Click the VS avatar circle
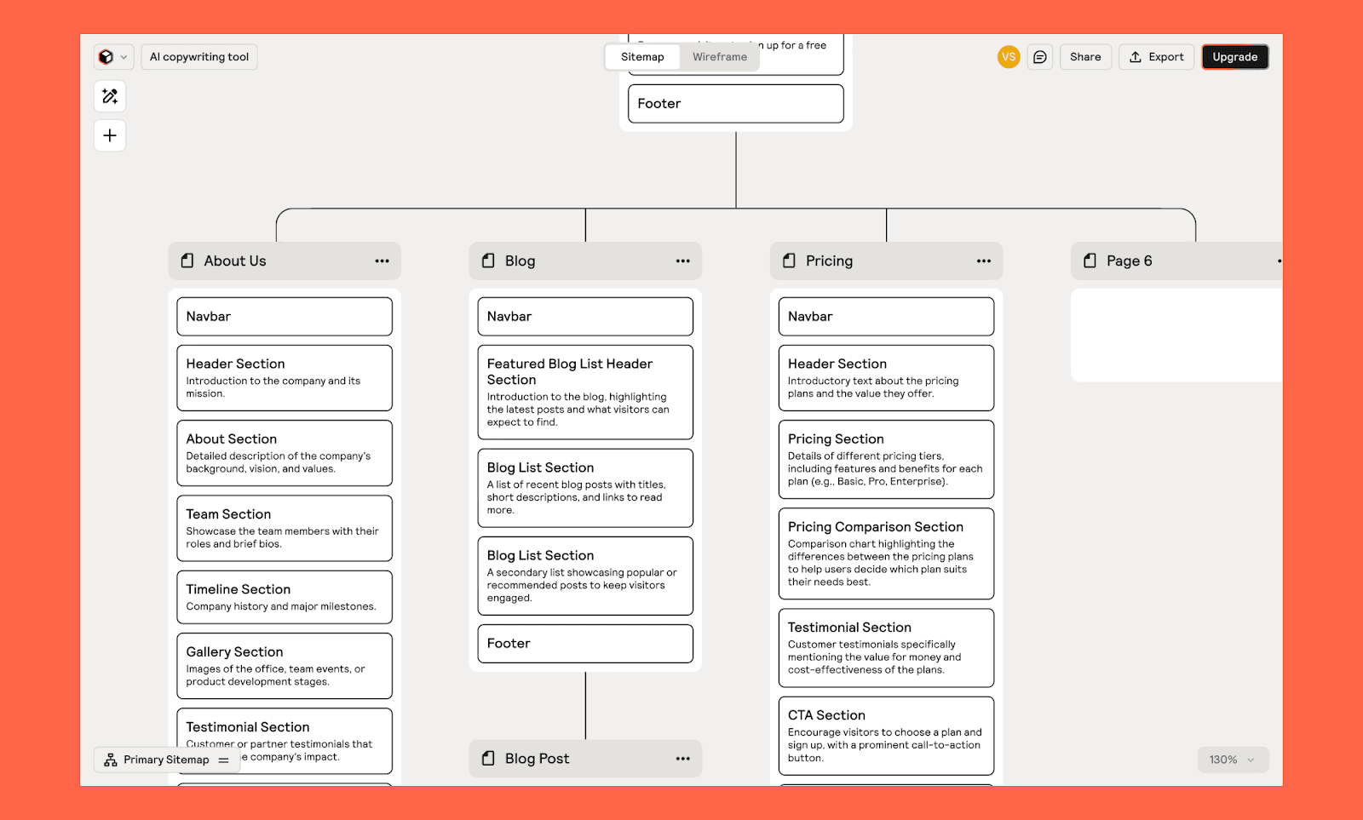Screen dimensions: 1363x820 tap(1009, 56)
